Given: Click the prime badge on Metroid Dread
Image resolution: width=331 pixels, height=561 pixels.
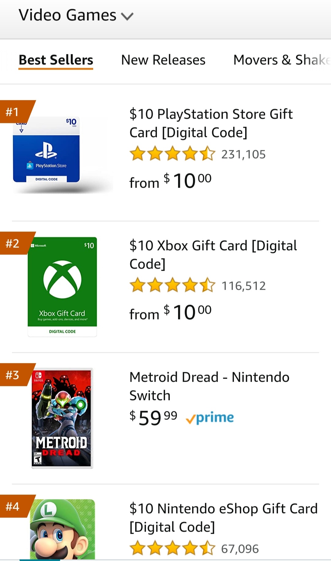Looking at the screenshot, I should click(210, 418).
